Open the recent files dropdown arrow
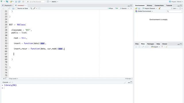Image resolution: width=184 pixels, height=103 pixels. point(13,2)
